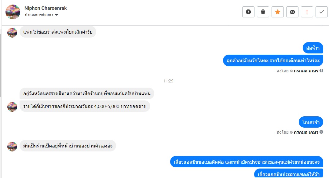
Task: Click the vertical scrollbar at left edge
Action: tap(1, 65)
